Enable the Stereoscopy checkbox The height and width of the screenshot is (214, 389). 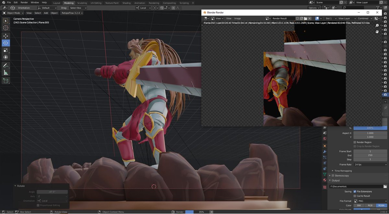(x=333, y=175)
